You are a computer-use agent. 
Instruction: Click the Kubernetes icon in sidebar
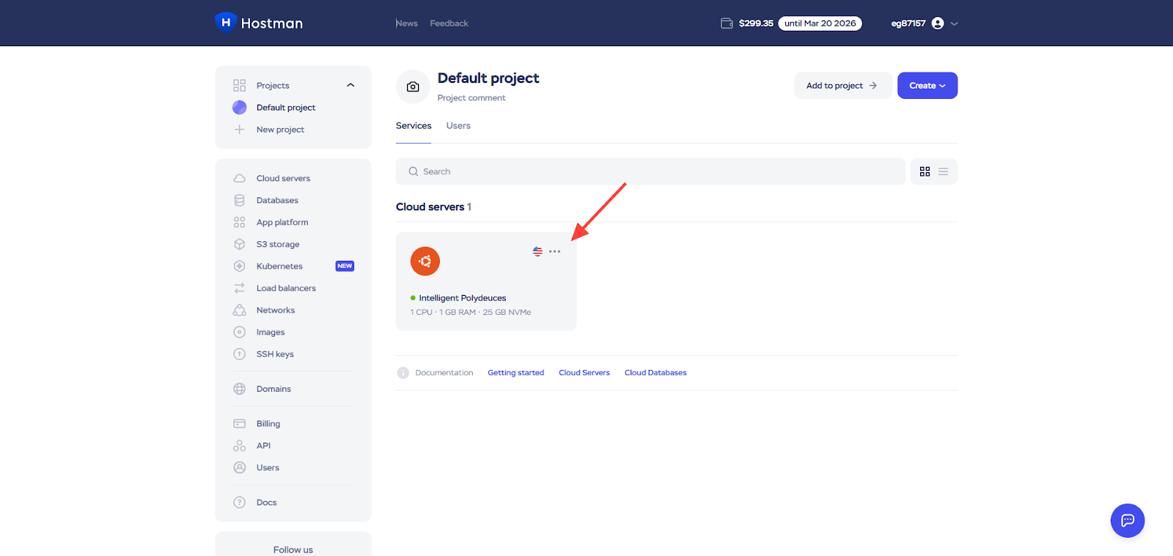[x=239, y=267]
